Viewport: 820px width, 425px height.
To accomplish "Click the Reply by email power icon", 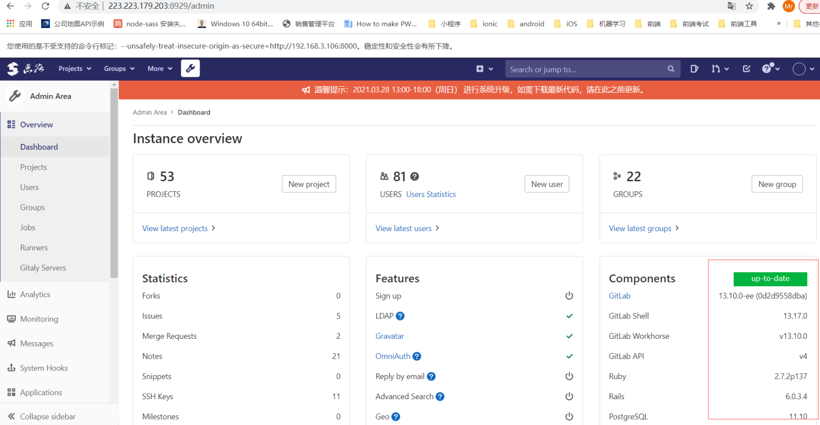I will tap(569, 377).
